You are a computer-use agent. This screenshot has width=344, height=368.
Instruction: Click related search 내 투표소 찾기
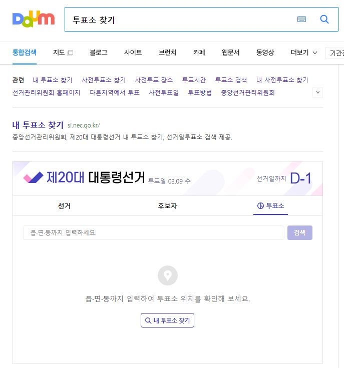53,80
